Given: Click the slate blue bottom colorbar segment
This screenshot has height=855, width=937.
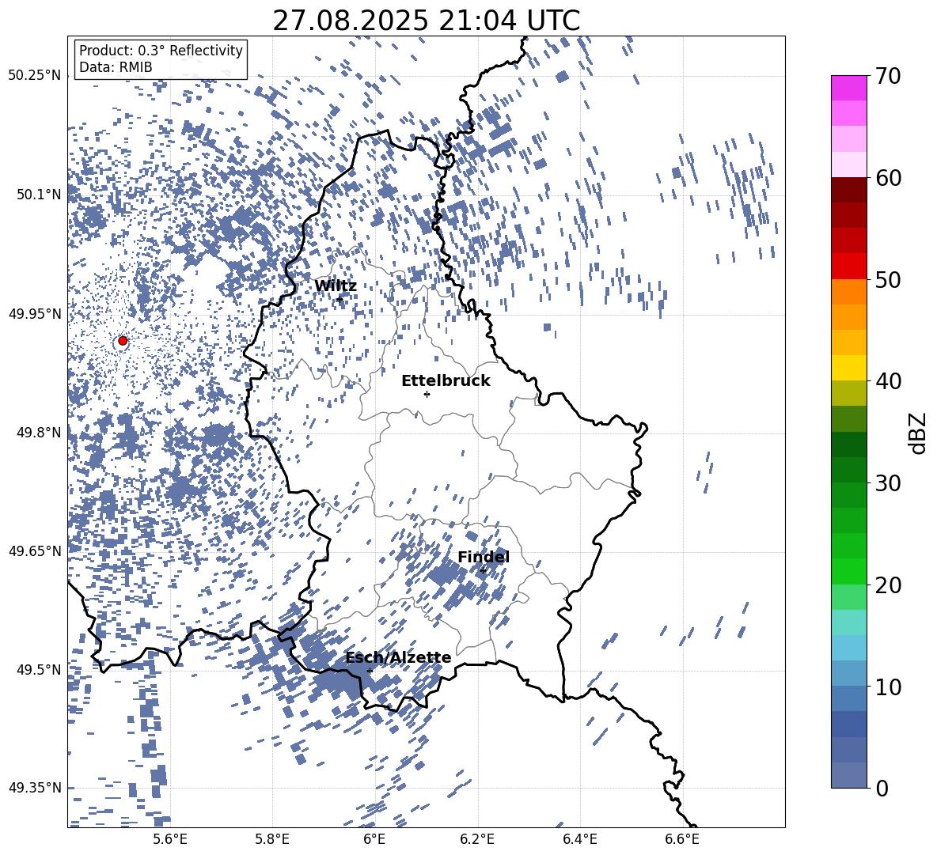Looking at the screenshot, I should click(849, 775).
